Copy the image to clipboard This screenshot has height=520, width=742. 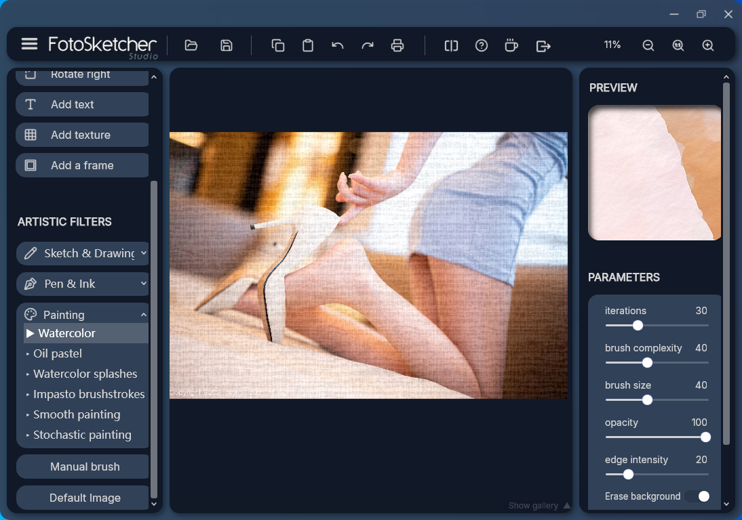(277, 45)
